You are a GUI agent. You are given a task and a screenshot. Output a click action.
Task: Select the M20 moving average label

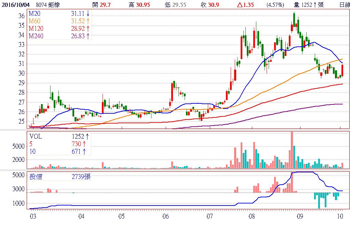34,13
